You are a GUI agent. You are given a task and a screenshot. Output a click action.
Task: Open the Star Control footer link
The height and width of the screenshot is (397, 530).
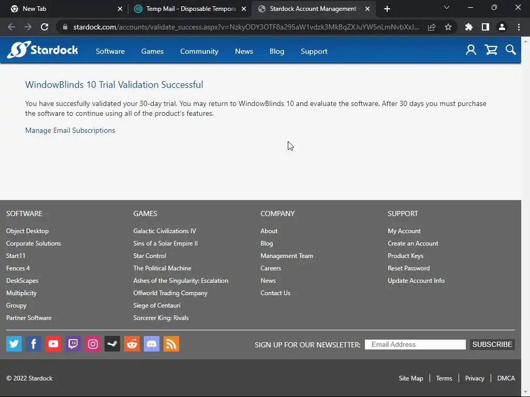[150, 256]
